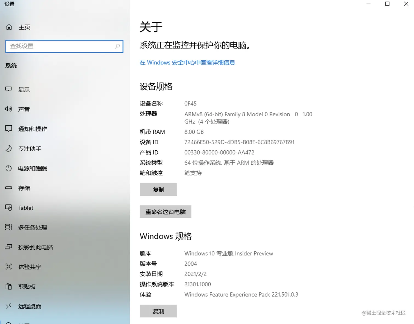Click the shared experiences icon
The image size is (414, 324).
8,267
